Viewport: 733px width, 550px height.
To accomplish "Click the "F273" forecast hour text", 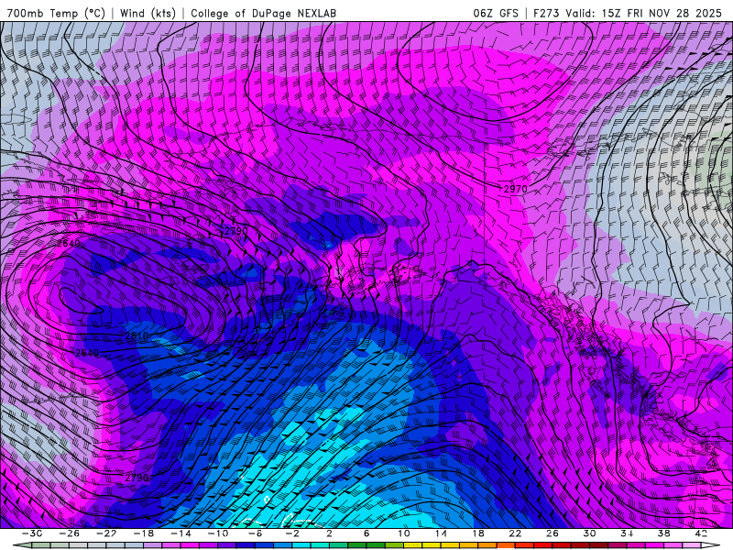I will (x=546, y=13).
